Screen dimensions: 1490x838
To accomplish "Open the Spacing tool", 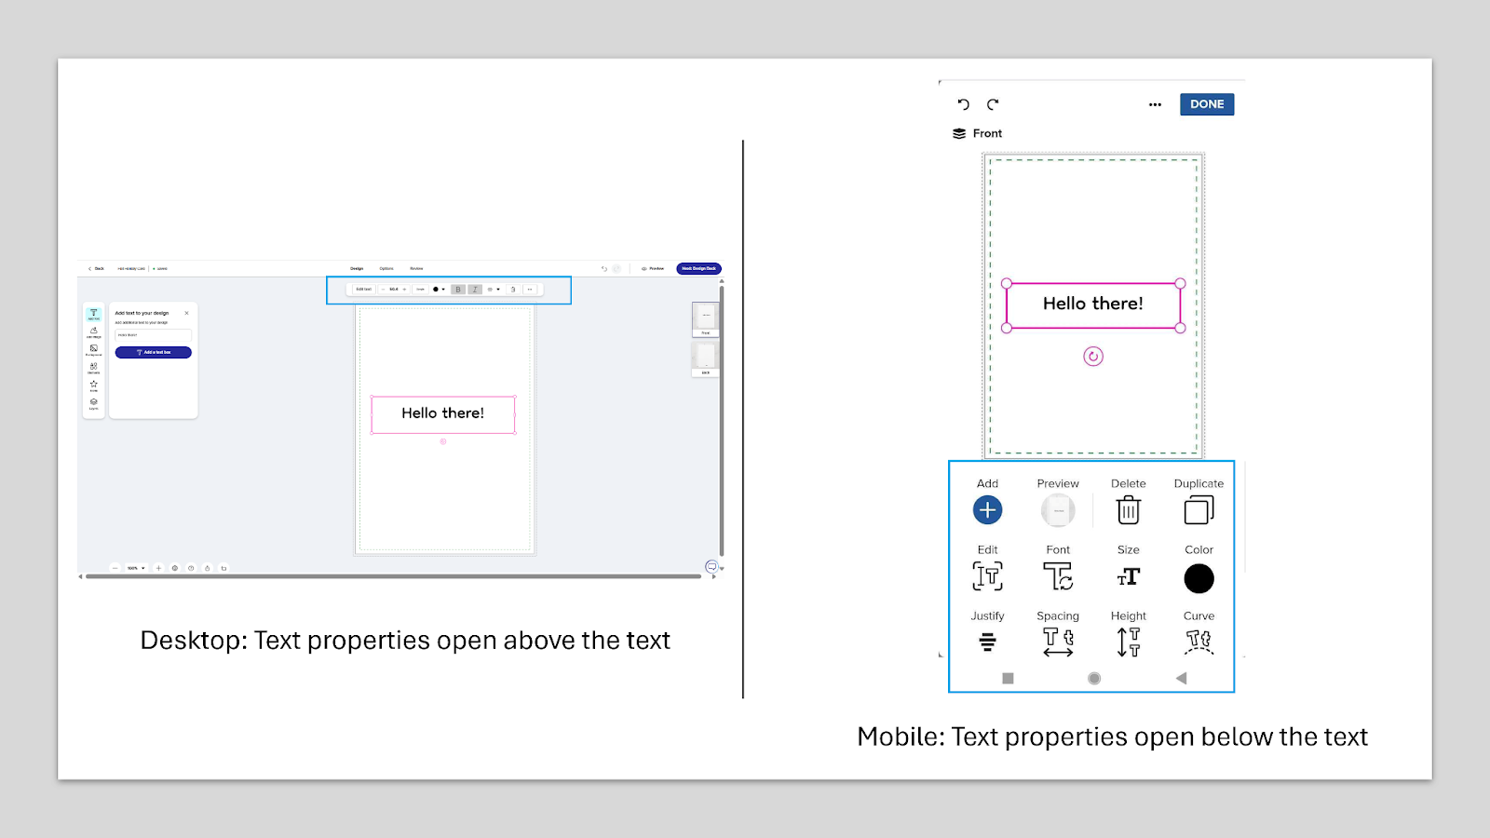I will (1058, 642).
